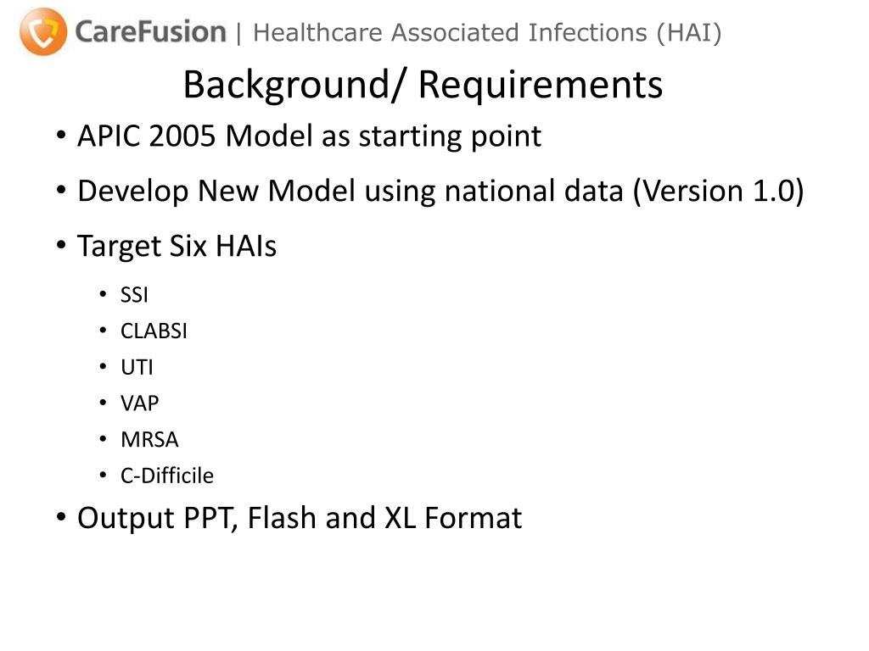Click the SSI sub-bullet item
This screenshot has width=869, height=651.
(134, 295)
